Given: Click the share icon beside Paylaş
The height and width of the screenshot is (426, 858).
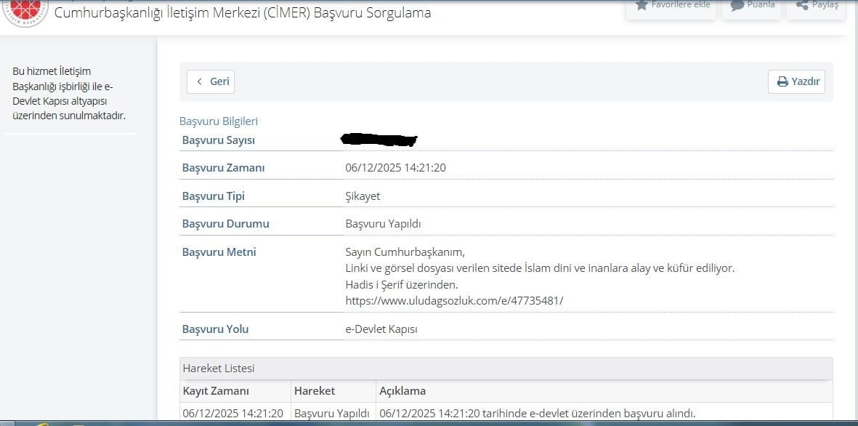Looking at the screenshot, I should point(802,5).
